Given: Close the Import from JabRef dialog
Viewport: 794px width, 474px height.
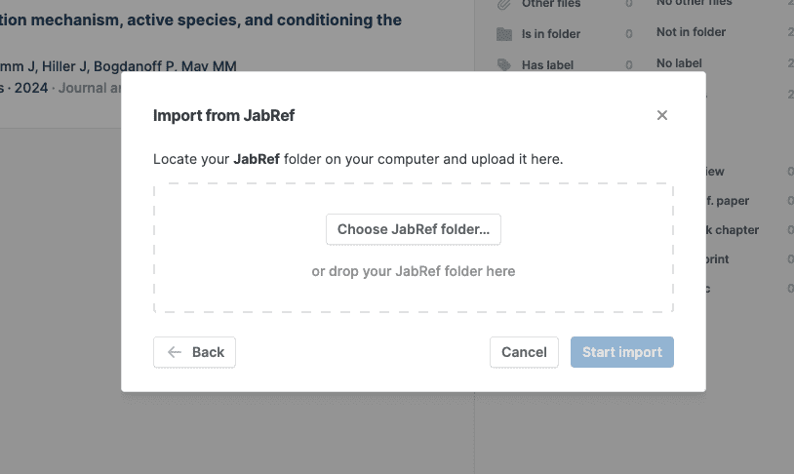Looking at the screenshot, I should [x=662, y=115].
